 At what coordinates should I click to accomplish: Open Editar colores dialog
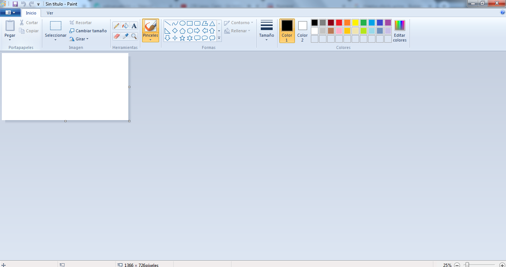[400, 31]
